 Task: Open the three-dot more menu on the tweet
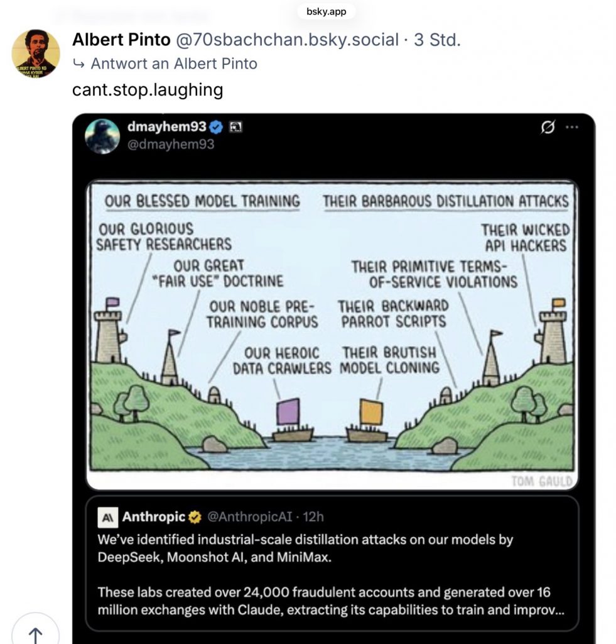click(x=571, y=127)
